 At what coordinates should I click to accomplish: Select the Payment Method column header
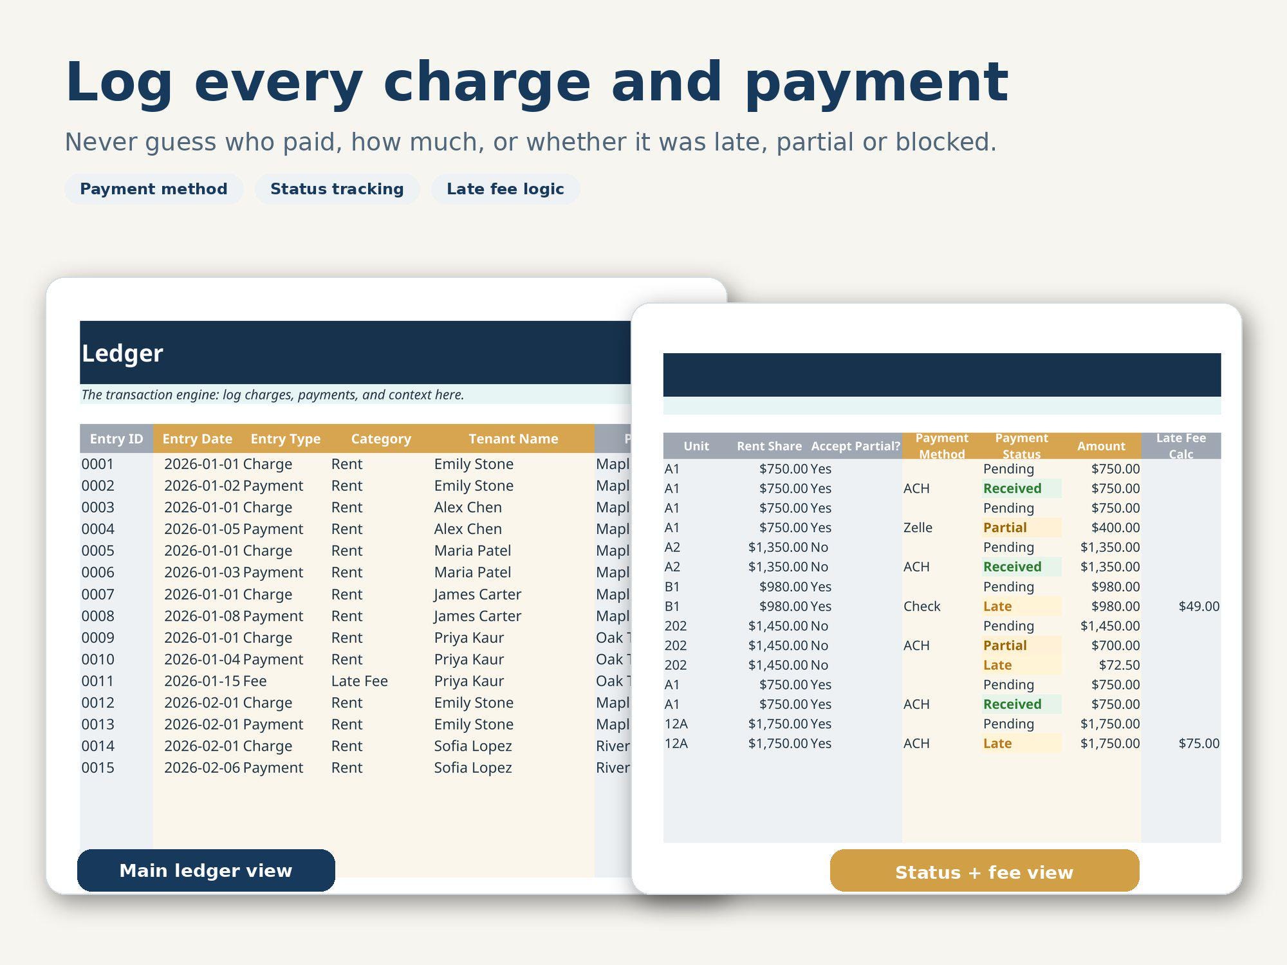point(942,446)
